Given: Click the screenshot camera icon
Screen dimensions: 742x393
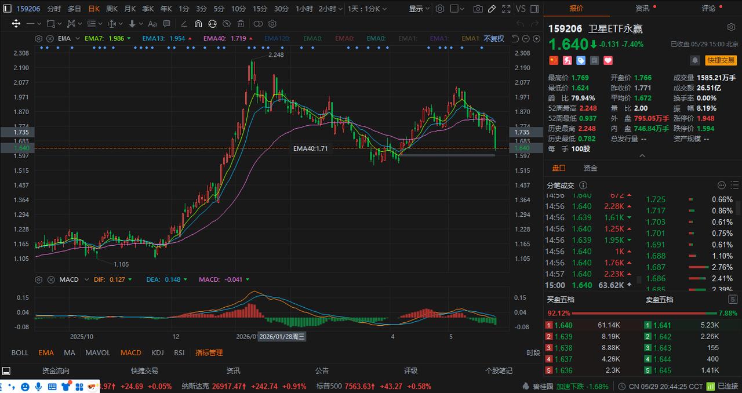Looking at the screenshot, I should pyautogui.click(x=478, y=9).
